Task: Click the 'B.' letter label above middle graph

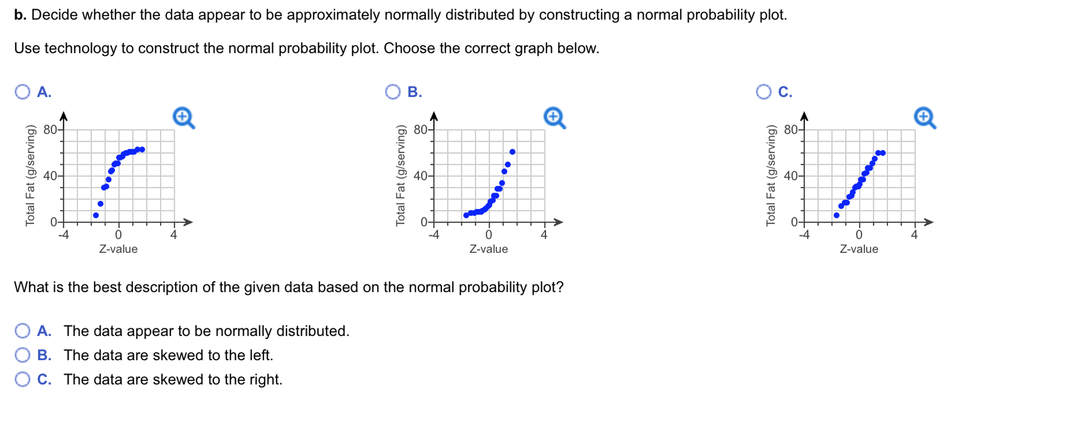Action: [x=415, y=92]
